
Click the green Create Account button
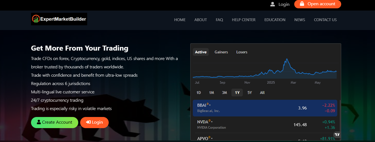point(54,123)
